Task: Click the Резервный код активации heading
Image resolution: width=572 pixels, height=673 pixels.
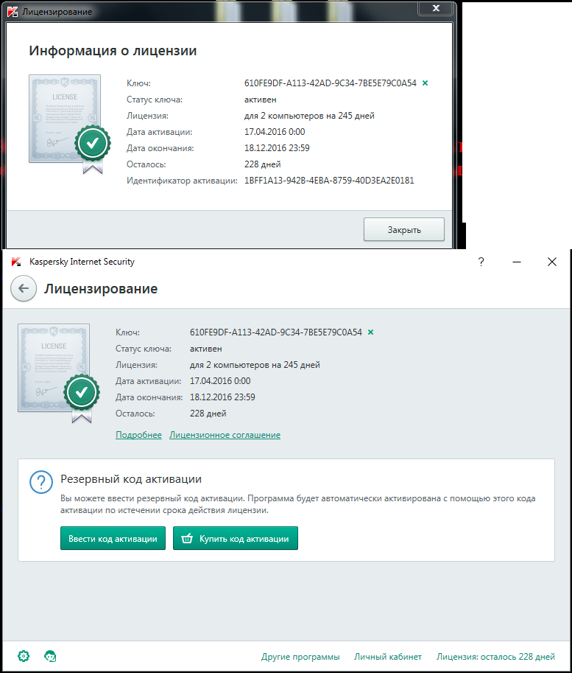Action: (x=131, y=479)
